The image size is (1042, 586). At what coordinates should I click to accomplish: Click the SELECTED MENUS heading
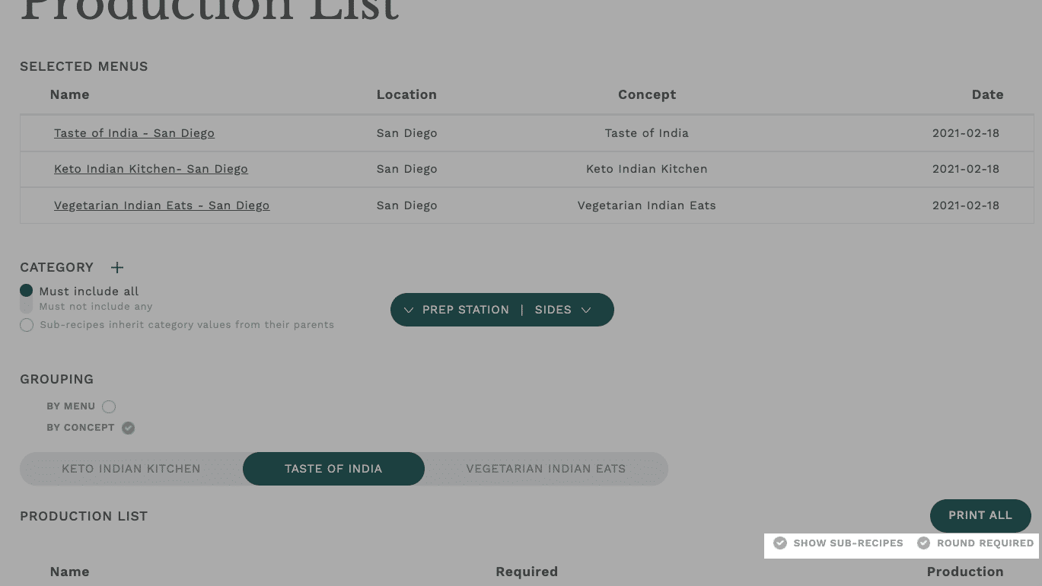(x=84, y=66)
